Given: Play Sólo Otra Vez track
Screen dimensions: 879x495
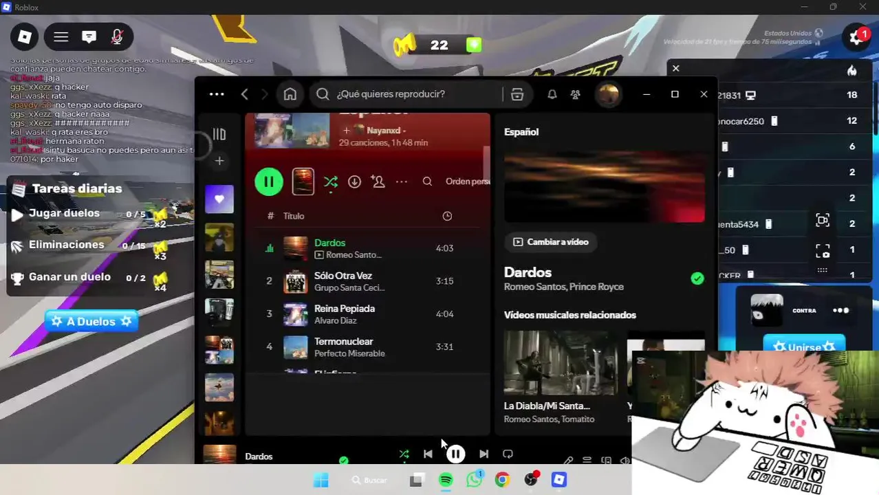Looking at the screenshot, I should coord(368,281).
